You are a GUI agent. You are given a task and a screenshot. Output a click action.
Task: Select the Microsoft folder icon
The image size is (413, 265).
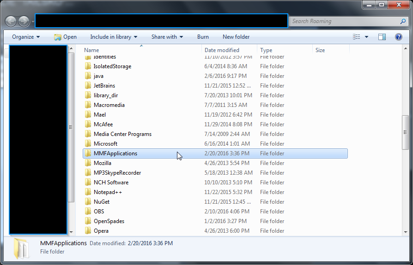88,144
